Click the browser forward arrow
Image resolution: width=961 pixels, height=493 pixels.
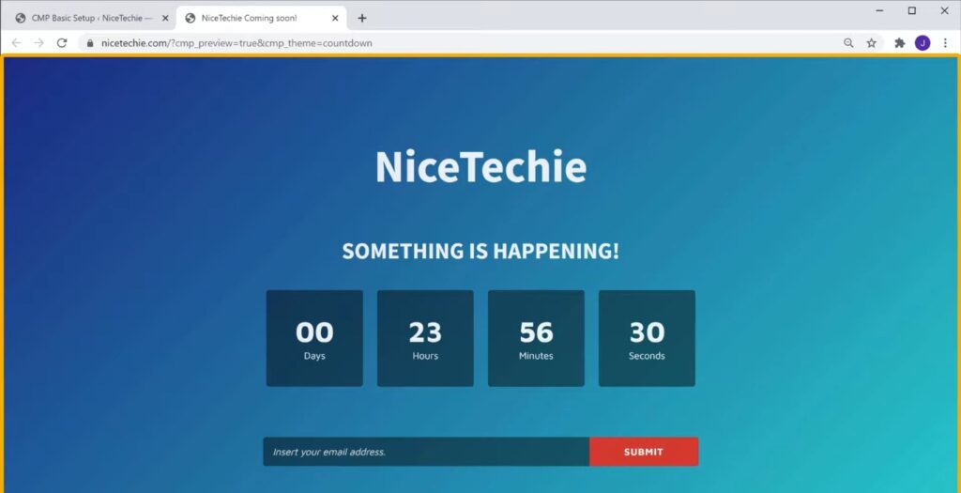38,43
